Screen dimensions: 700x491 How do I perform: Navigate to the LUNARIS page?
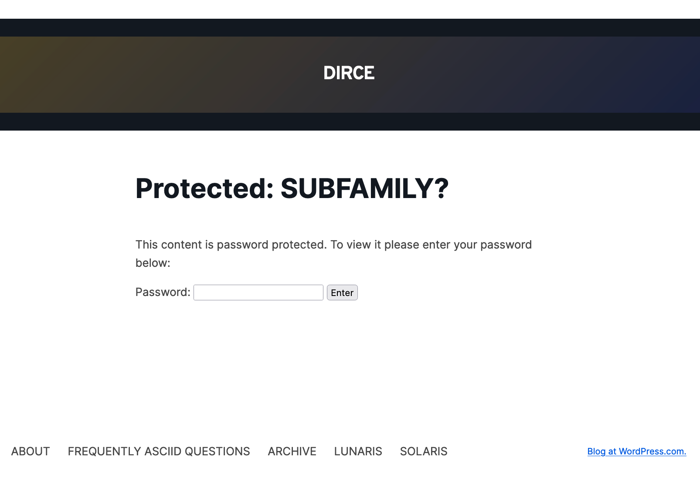358,451
